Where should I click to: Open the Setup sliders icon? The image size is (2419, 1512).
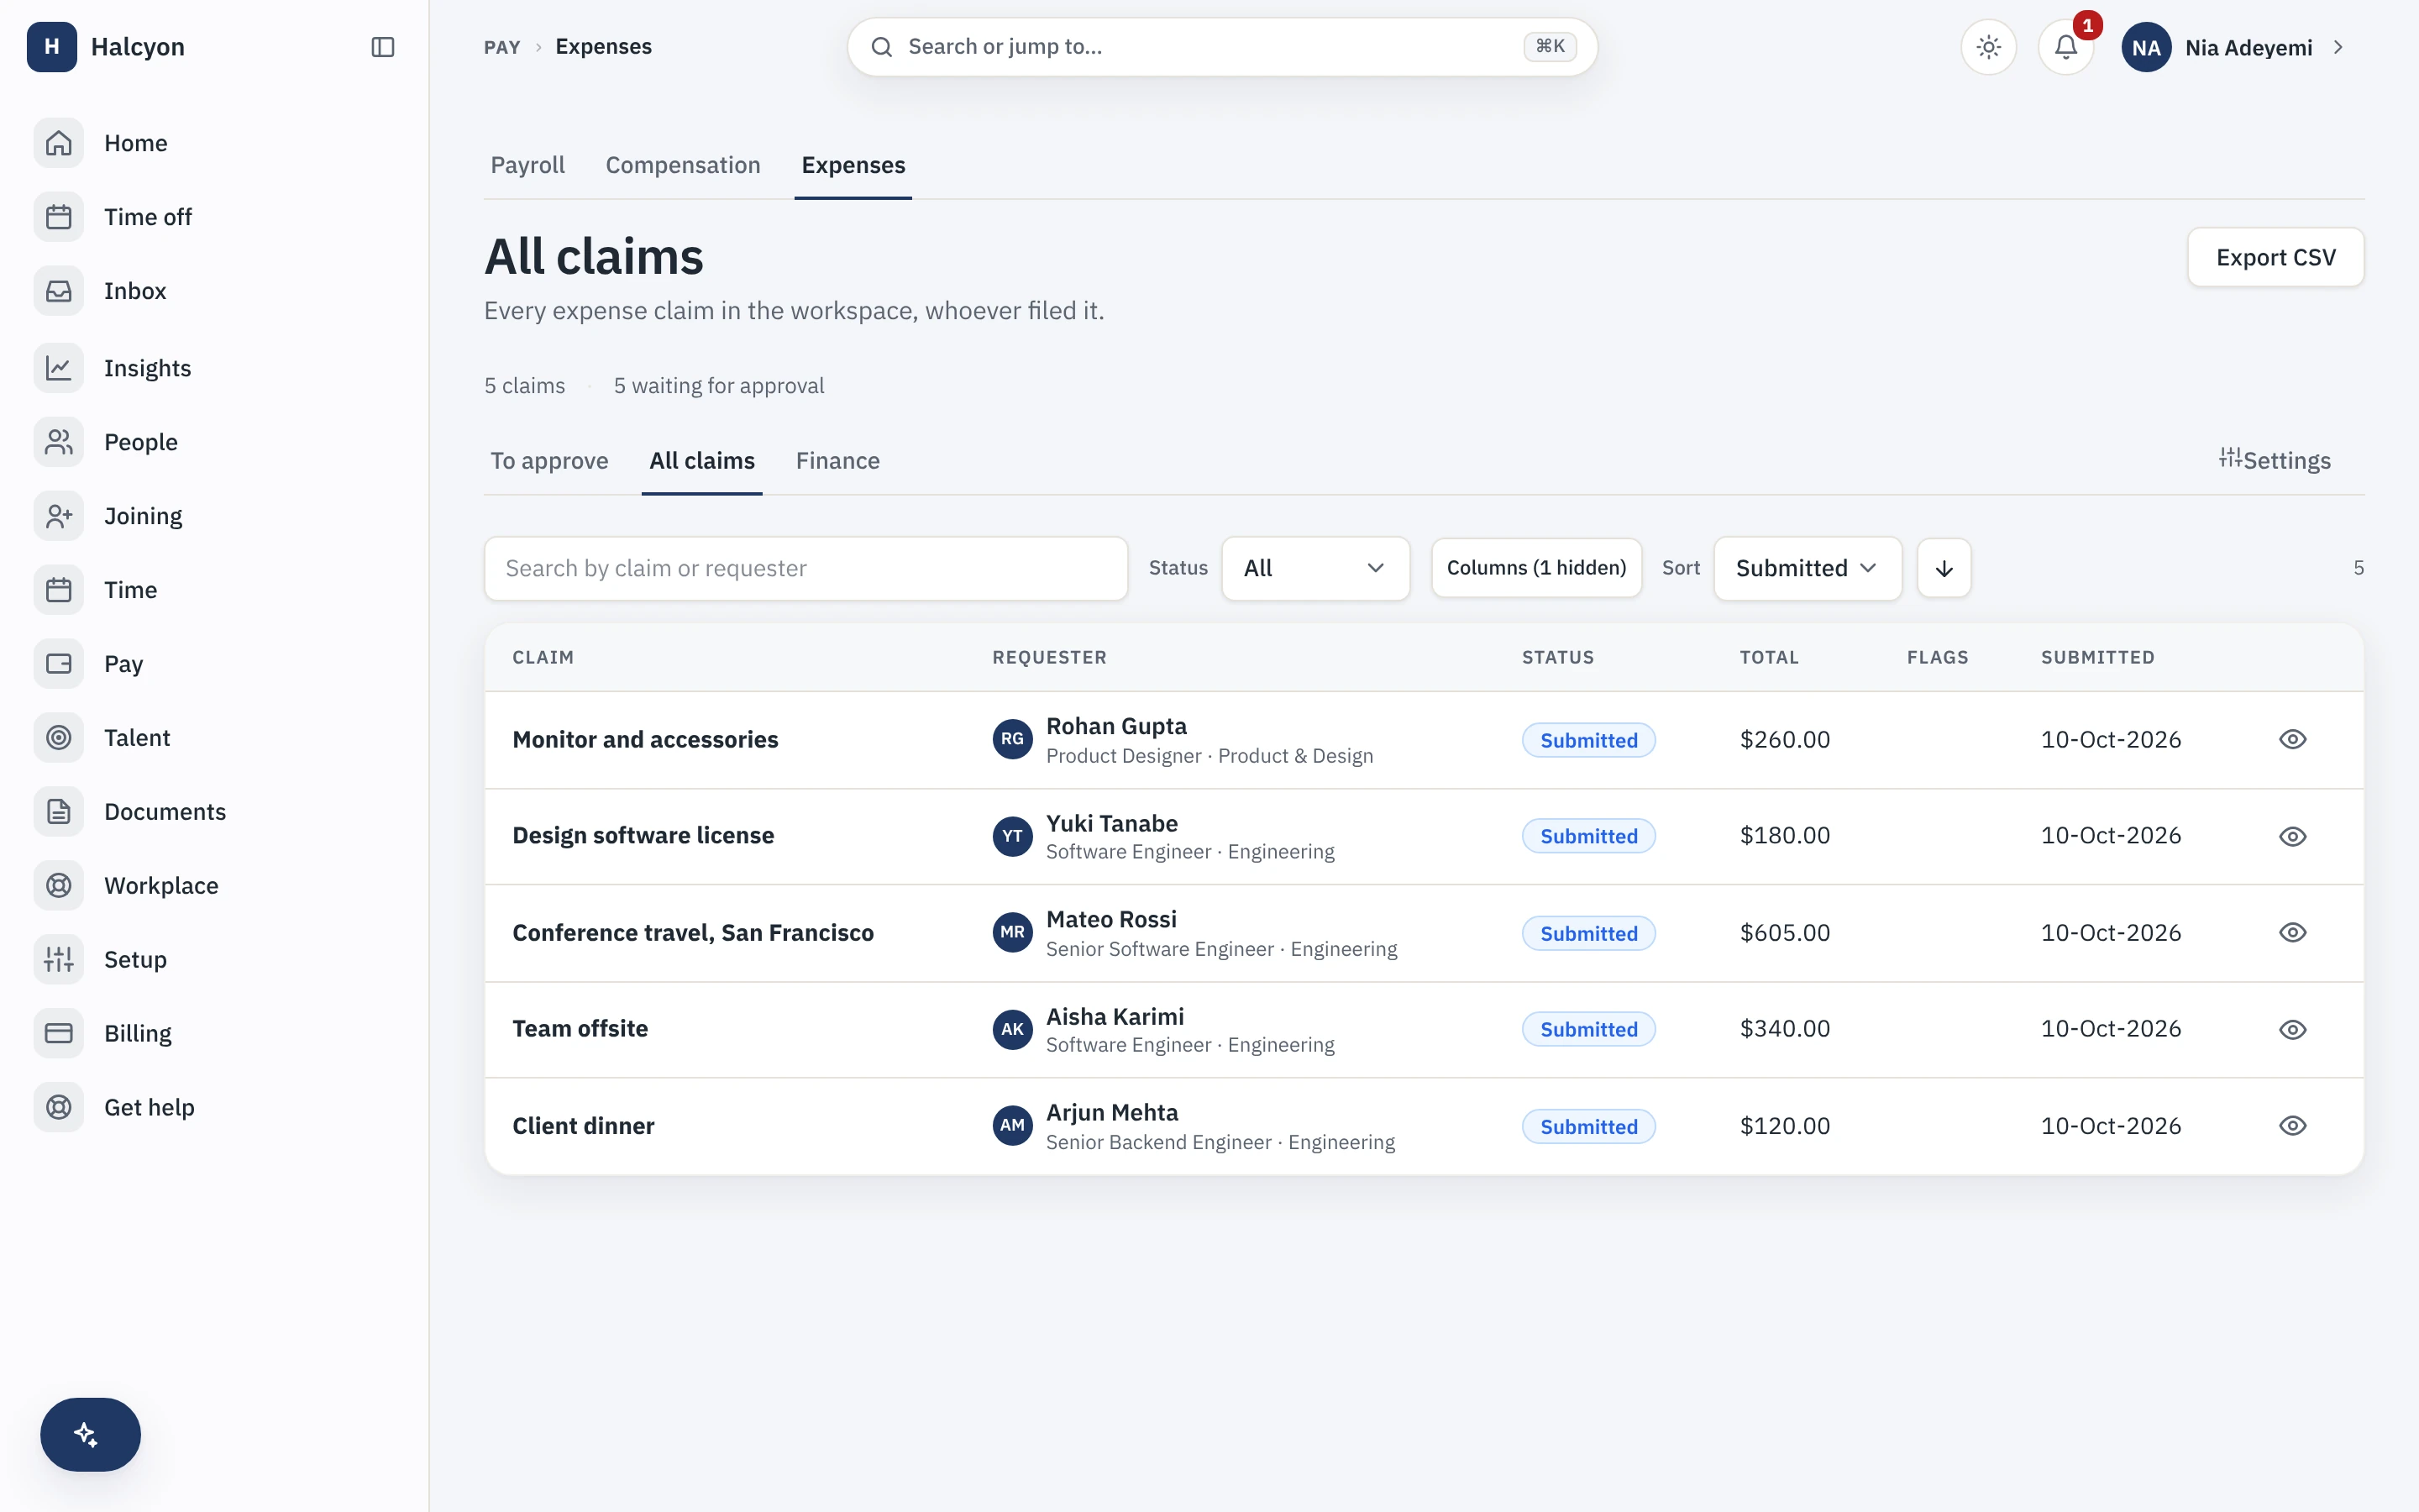coord(59,960)
